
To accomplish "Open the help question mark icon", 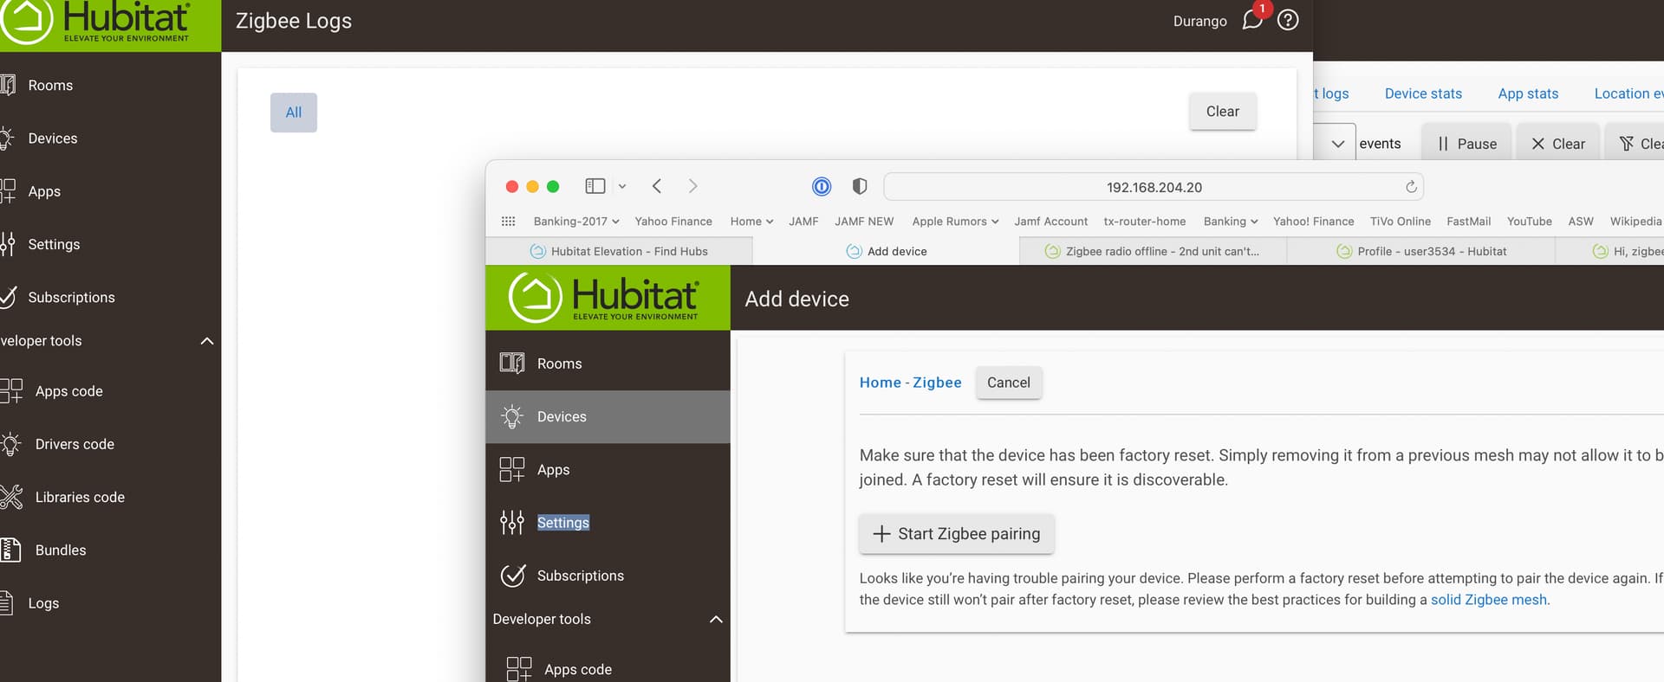I will [x=1288, y=20].
